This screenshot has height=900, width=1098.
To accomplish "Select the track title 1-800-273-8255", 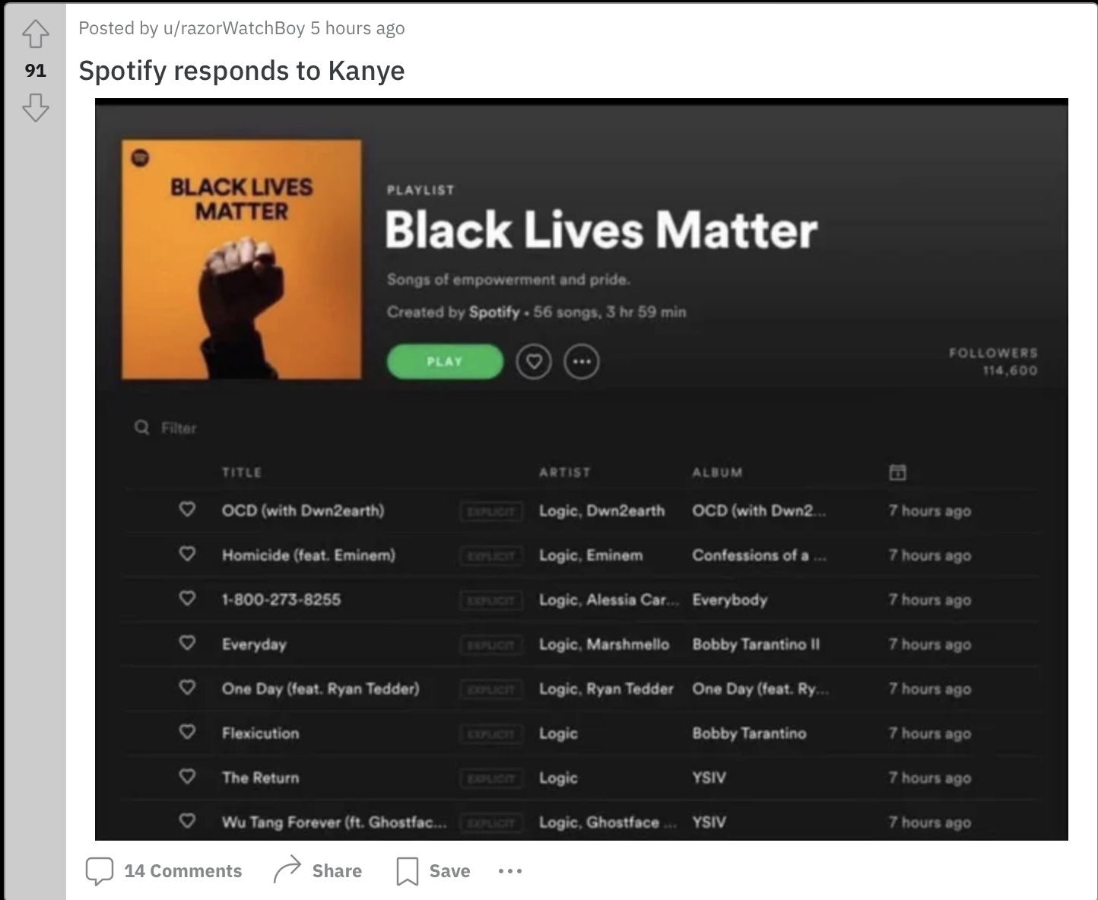I will pos(281,599).
